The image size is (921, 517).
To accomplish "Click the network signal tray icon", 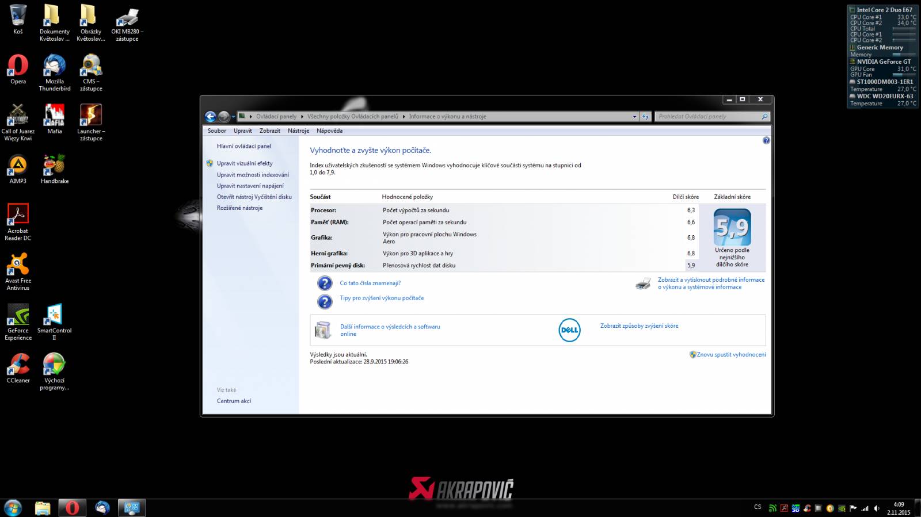I will tap(865, 508).
